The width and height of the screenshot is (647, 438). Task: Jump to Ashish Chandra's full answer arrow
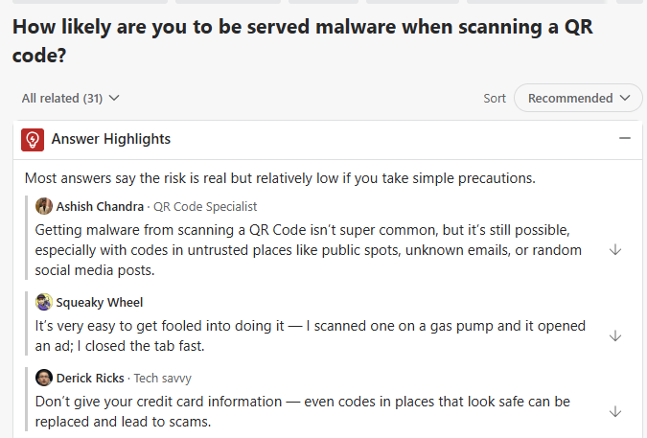615,249
